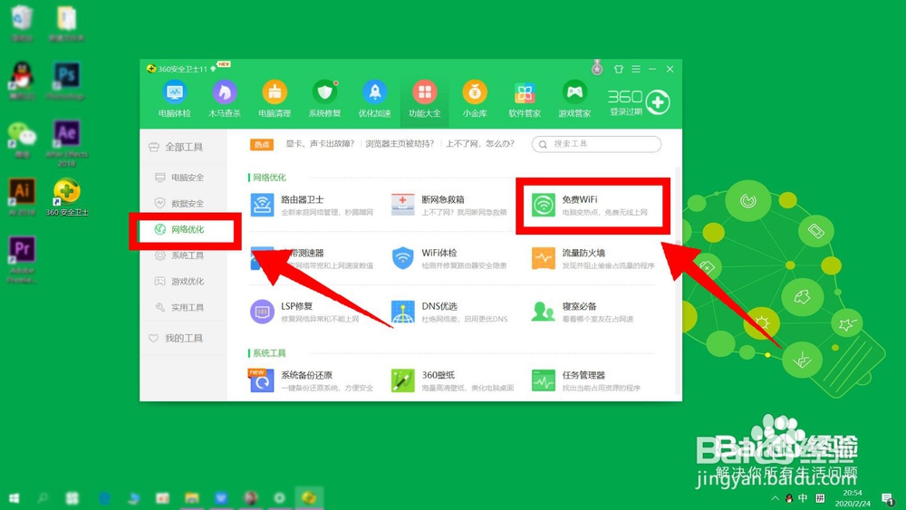This screenshot has height=510, width=906.
Task: Show hidden system tray icons
Action: coord(775,498)
